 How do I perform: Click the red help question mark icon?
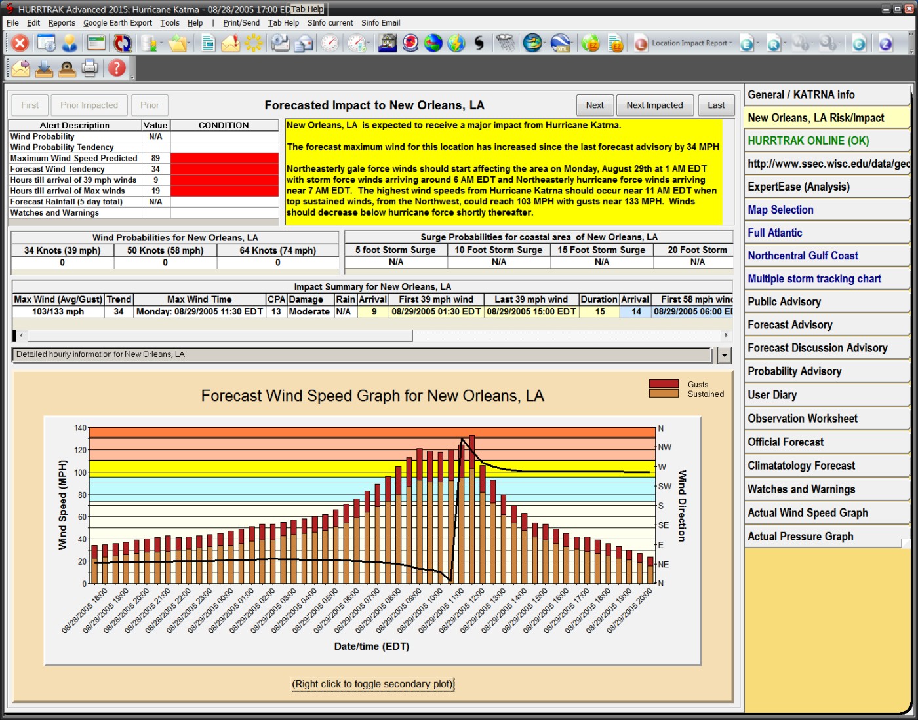[117, 67]
